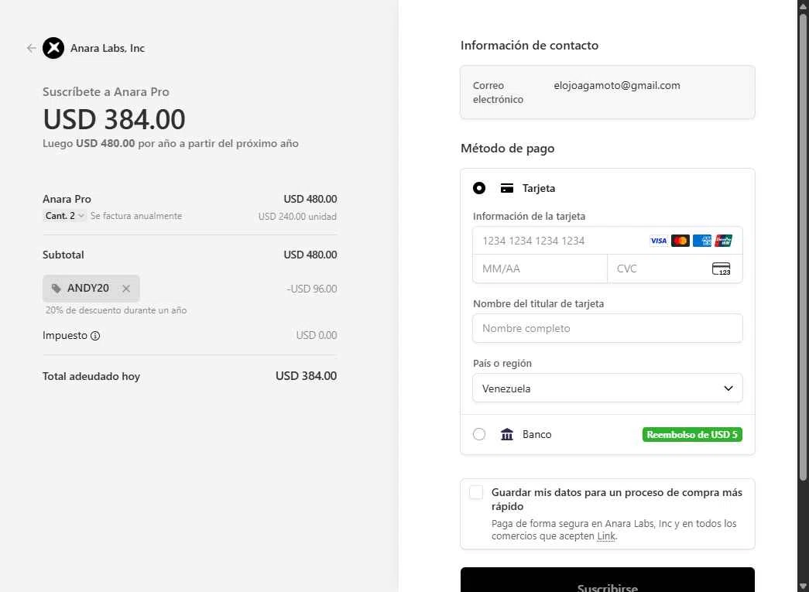809x592 pixels.
Task: Click the Total adeudado hoy amount USD 384.00
Action: (306, 376)
